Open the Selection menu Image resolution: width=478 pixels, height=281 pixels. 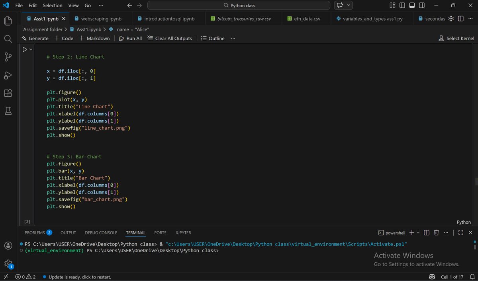tap(53, 6)
